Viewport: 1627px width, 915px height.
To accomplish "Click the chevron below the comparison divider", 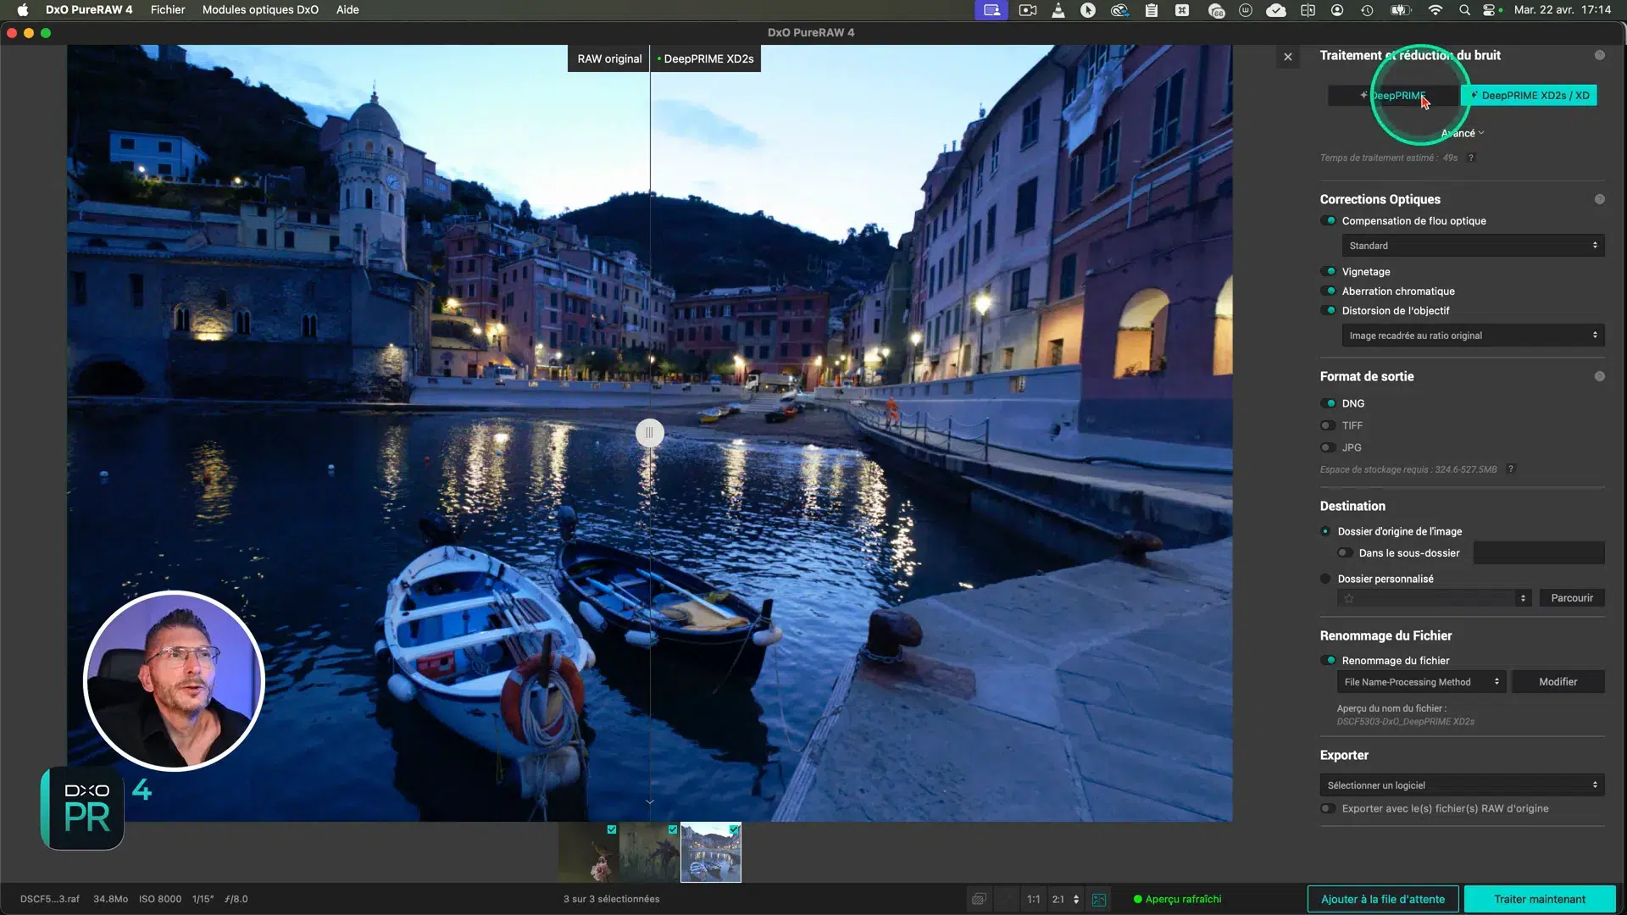I will point(650,801).
